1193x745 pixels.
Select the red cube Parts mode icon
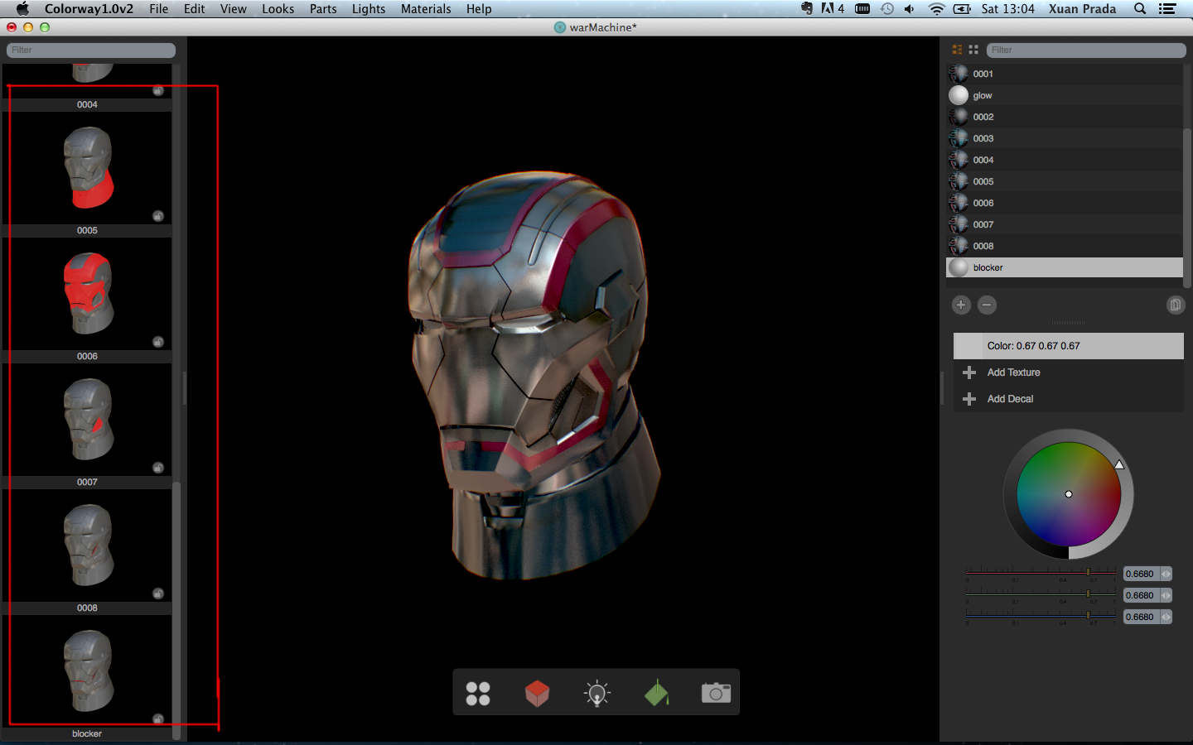click(x=538, y=693)
